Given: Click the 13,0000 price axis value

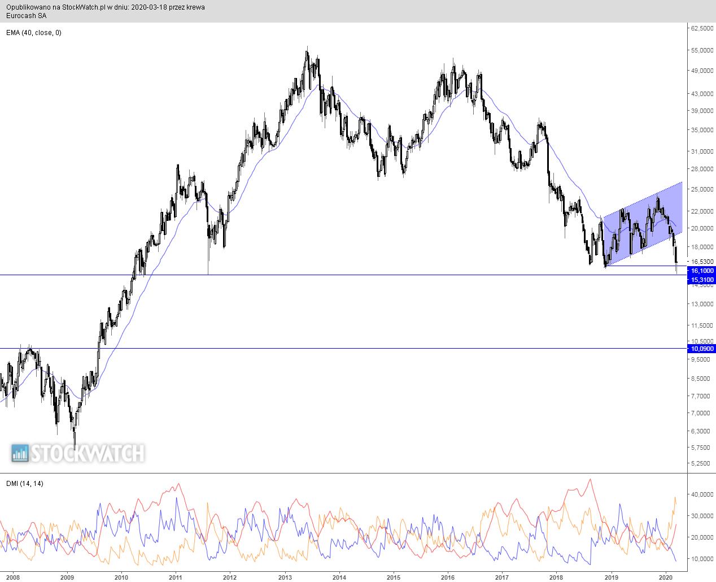Looking at the screenshot, I should tap(702, 304).
